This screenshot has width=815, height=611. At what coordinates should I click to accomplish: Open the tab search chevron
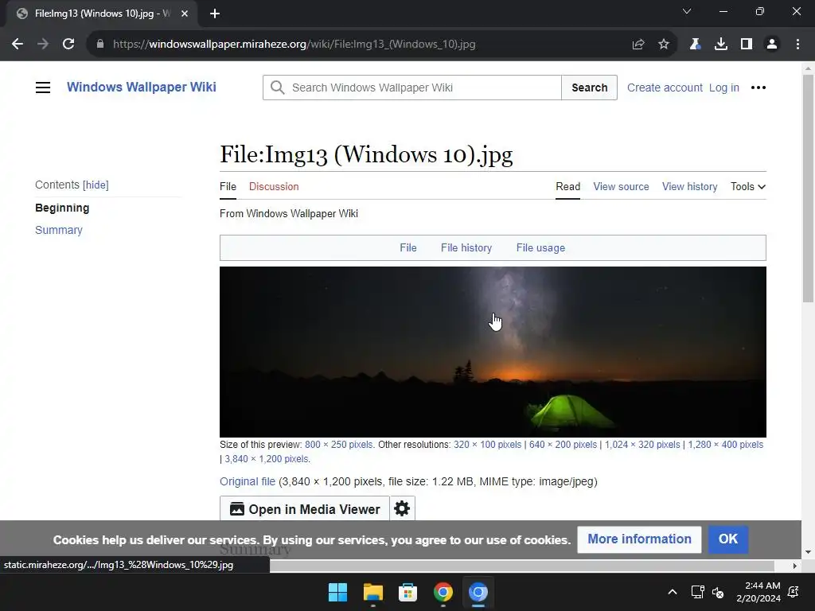pyautogui.click(x=687, y=11)
